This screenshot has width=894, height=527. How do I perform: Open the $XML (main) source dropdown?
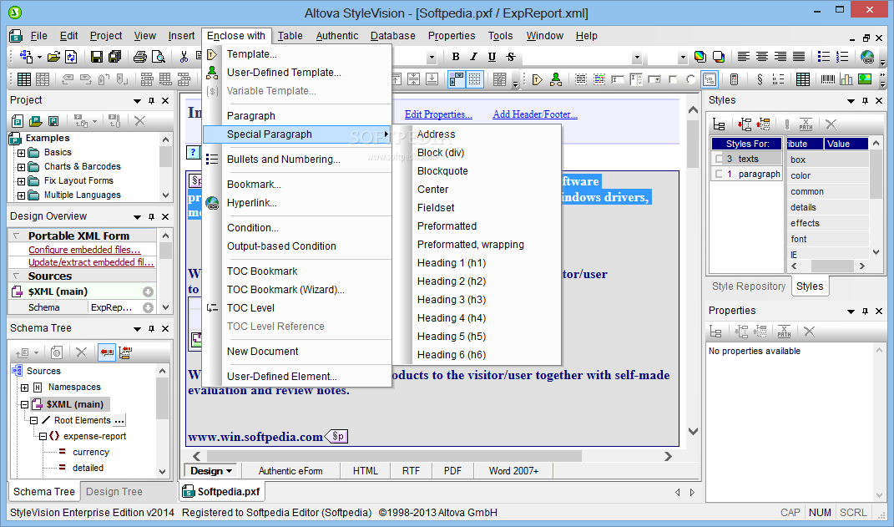click(x=149, y=291)
